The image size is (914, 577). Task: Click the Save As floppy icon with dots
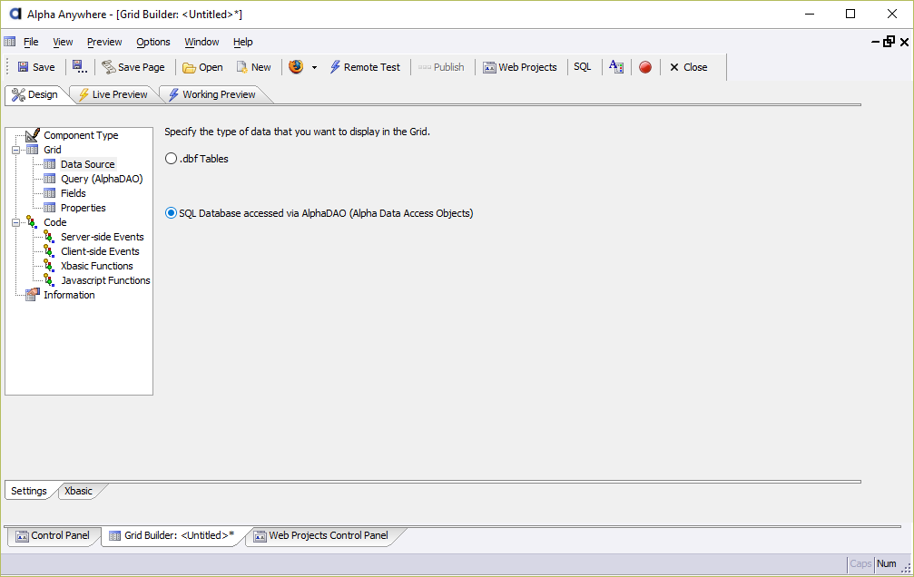80,67
